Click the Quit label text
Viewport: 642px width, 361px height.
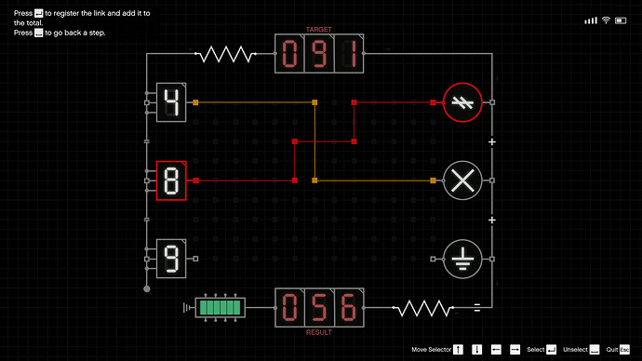pos(611,350)
